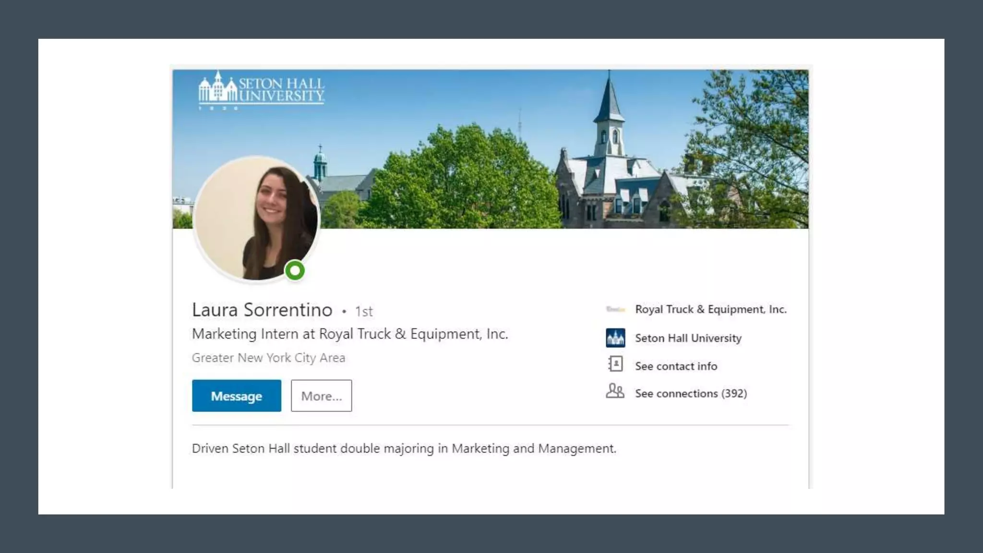Click See contact info text
Screen dimensions: 983x553
[676, 366]
